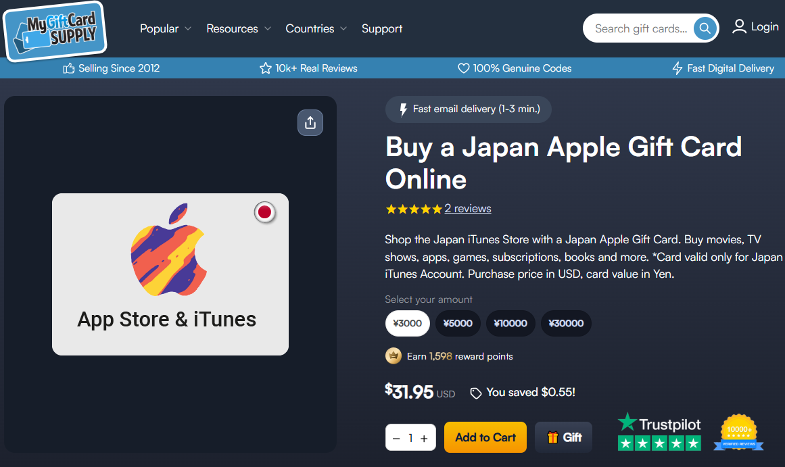The height and width of the screenshot is (467, 785).
Task: Expand the Popular dropdown menu
Action: (165, 28)
